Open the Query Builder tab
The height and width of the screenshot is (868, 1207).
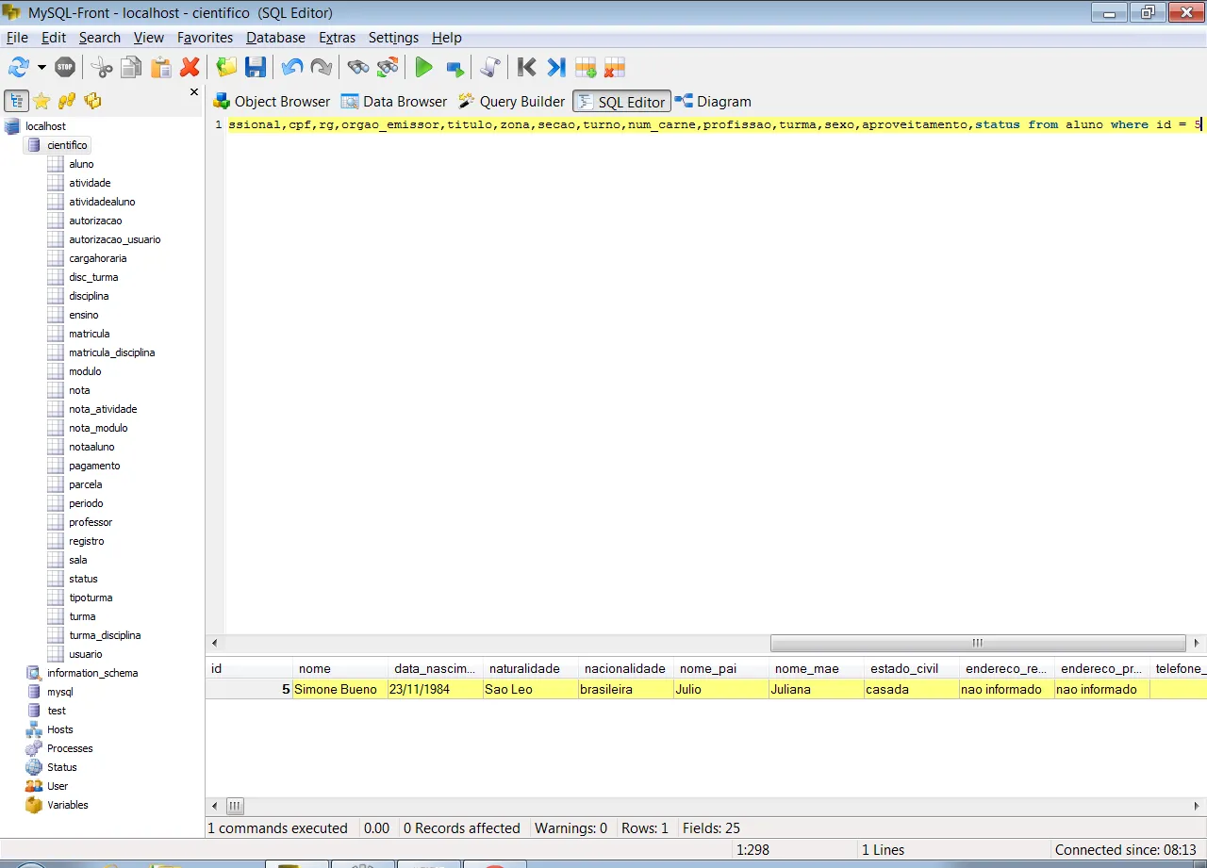tap(511, 102)
